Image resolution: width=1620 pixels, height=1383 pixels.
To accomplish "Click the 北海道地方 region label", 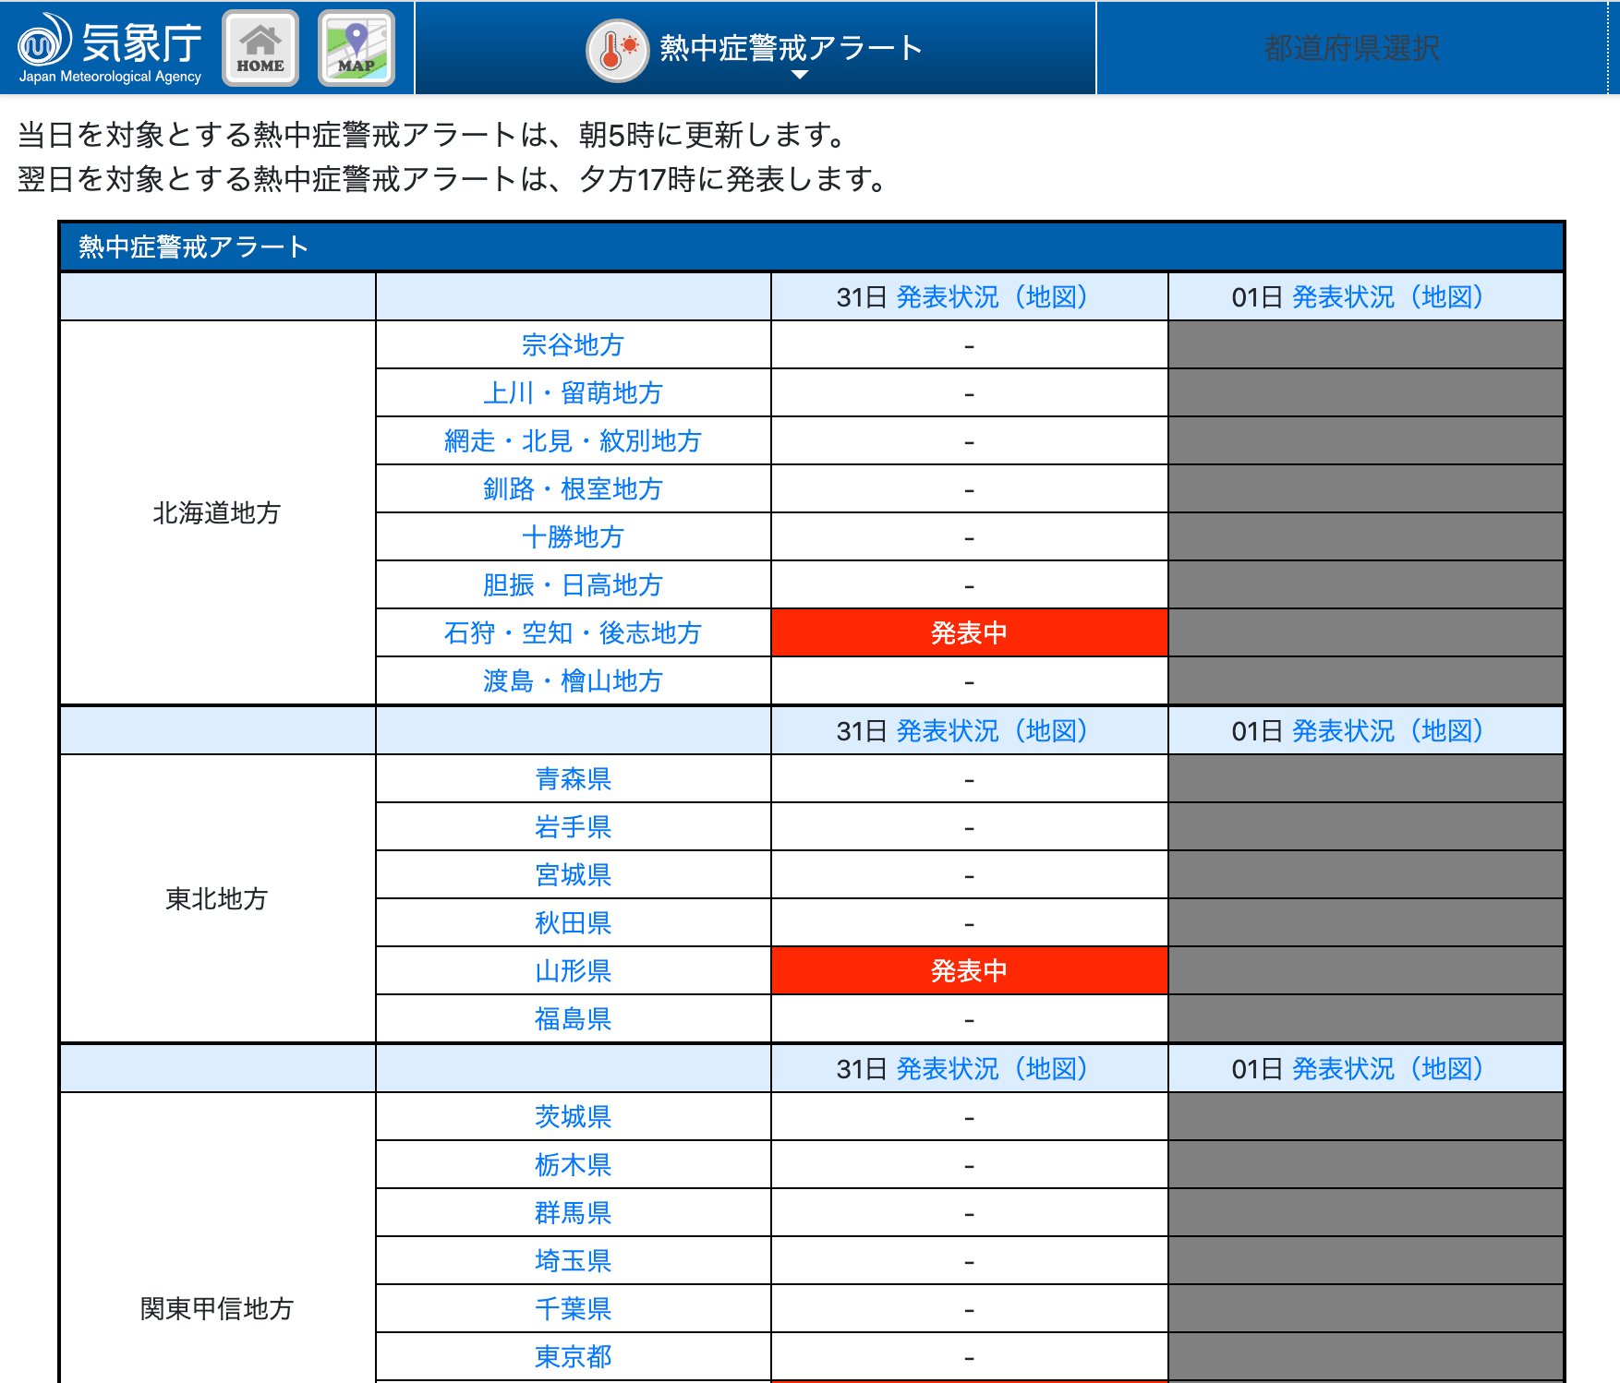I will click(x=216, y=513).
